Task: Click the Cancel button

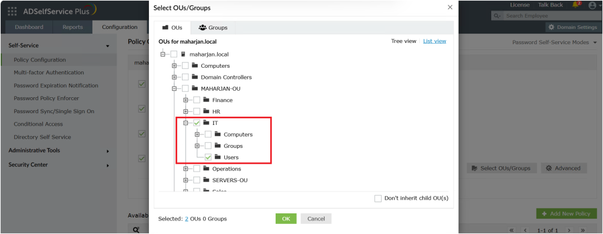Action: pyautogui.click(x=316, y=219)
